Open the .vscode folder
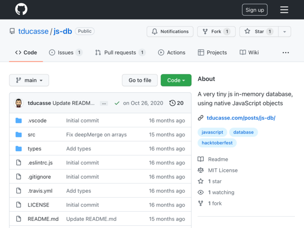Screen dimensions: 304x228 [37, 120]
